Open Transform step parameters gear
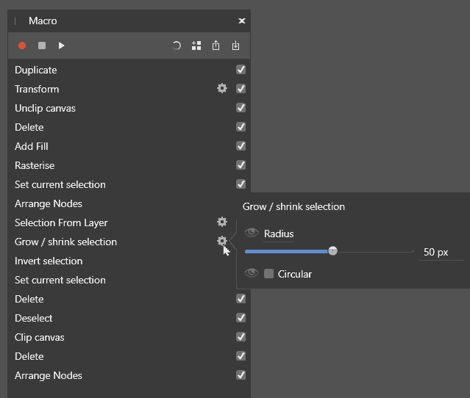Screen dimensions: 470x398 tap(221, 89)
